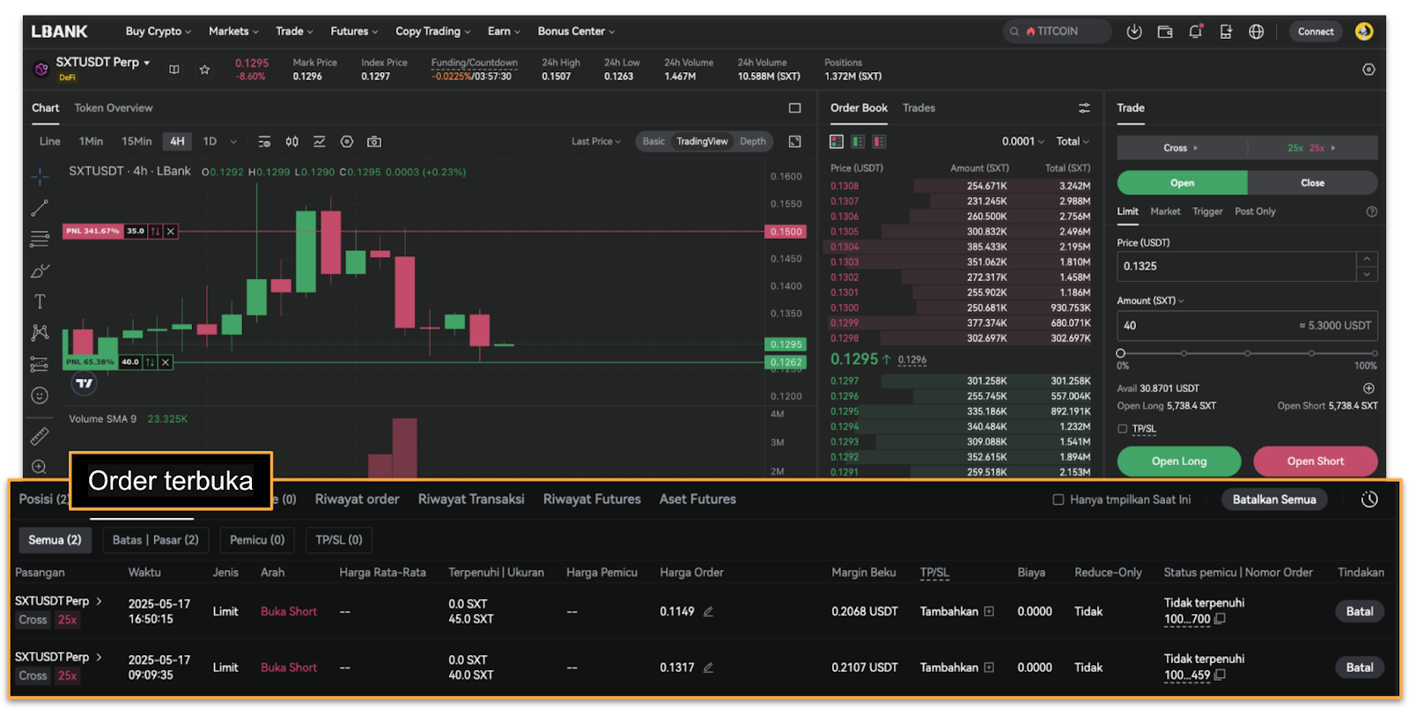Open the Cross margin mode selector
Image resolution: width=1409 pixels, height=709 pixels.
pos(1182,148)
